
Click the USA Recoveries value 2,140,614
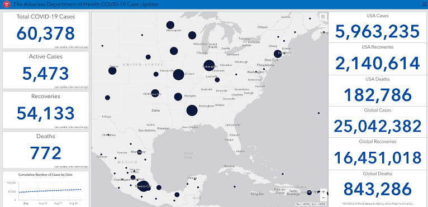378,63
